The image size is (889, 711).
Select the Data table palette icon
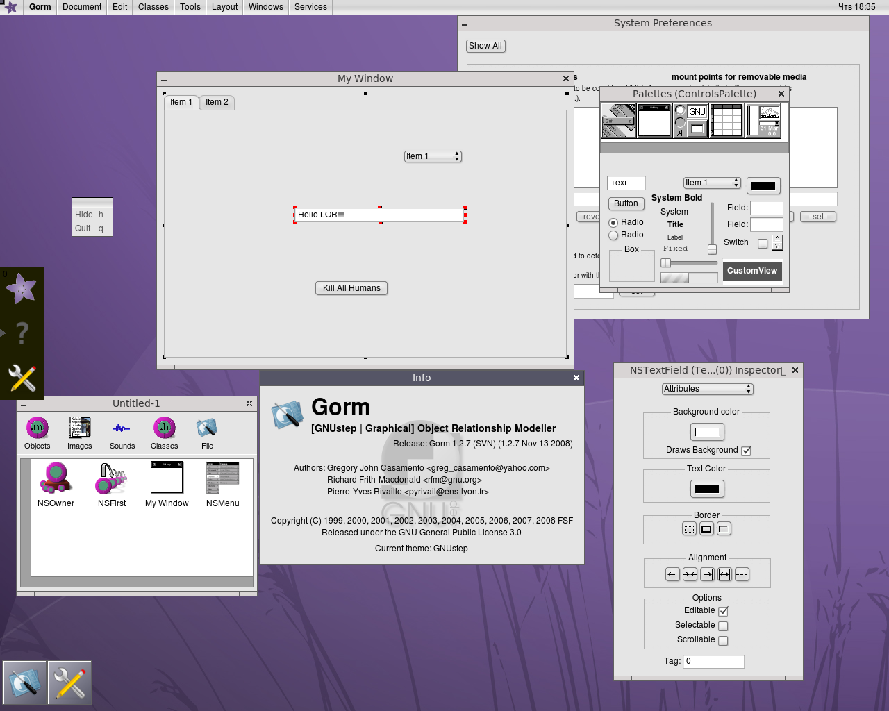(726, 121)
